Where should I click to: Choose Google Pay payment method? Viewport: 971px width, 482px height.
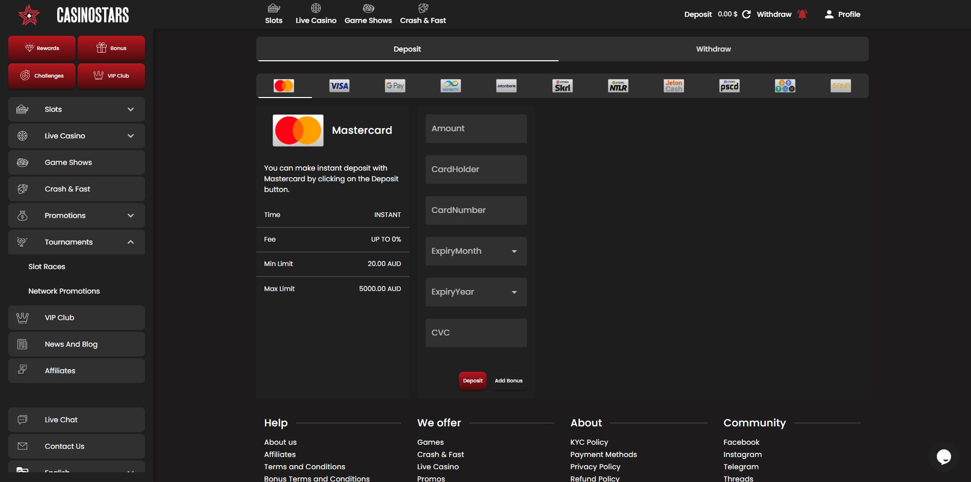tap(395, 86)
